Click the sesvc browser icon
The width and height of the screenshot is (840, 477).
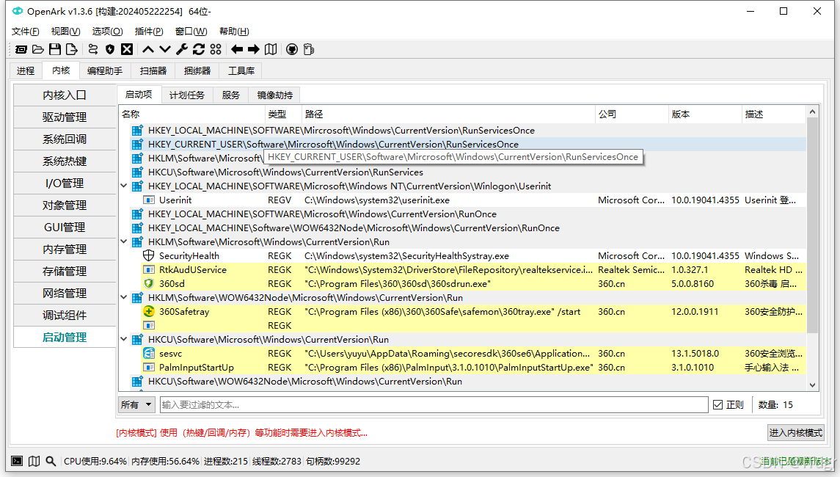coord(149,353)
